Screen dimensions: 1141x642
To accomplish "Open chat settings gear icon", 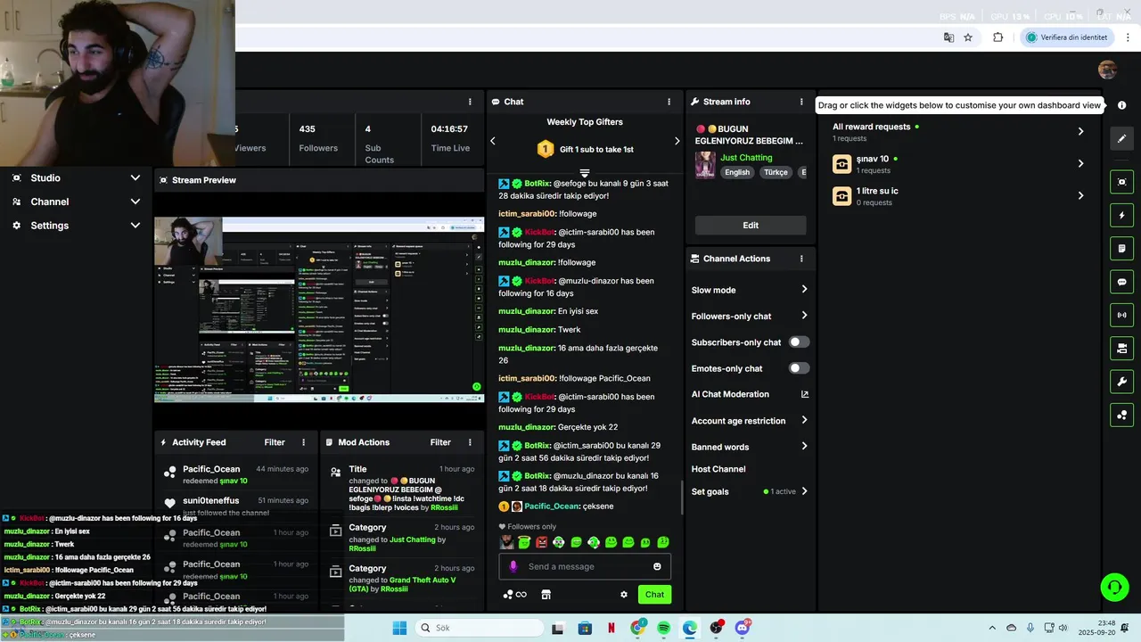I will [624, 595].
